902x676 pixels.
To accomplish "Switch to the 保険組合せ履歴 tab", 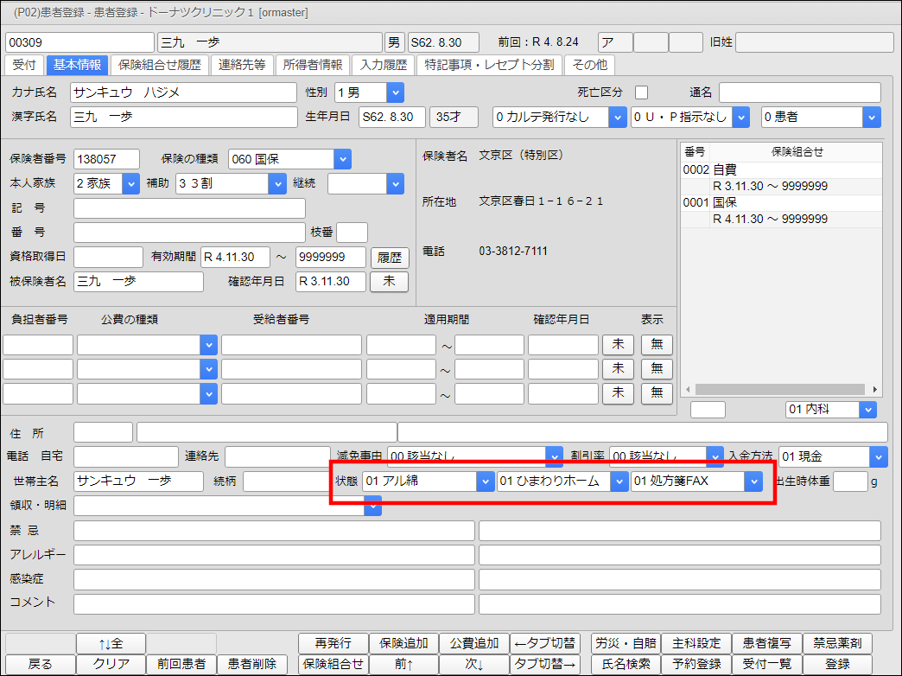I will [160, 65].
